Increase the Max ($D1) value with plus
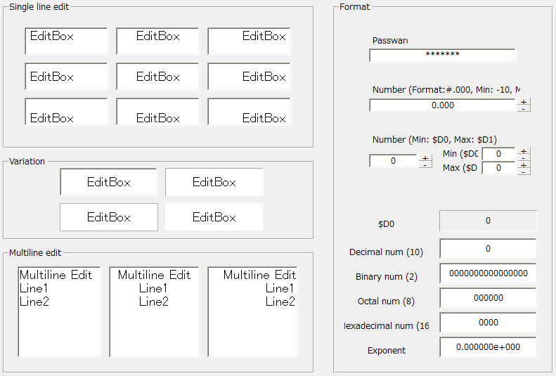The image size is (556, 376). point(524,164)
